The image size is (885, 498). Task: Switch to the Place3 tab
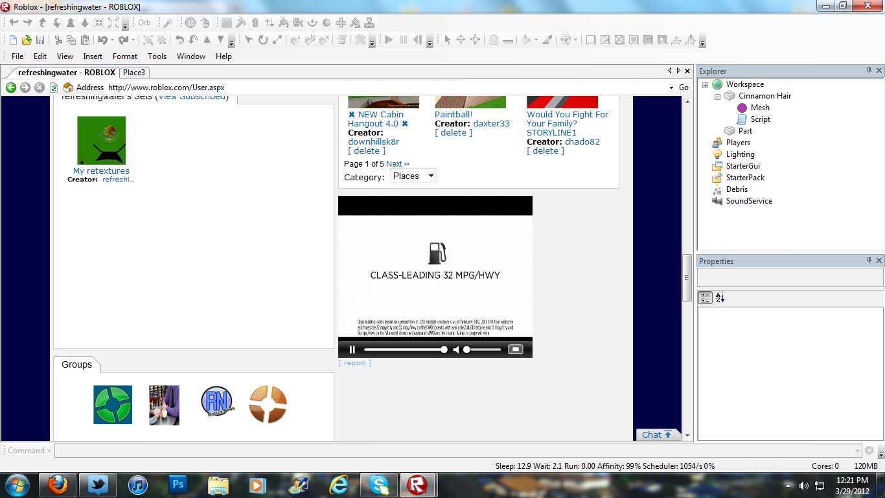[x=135, y=73]
